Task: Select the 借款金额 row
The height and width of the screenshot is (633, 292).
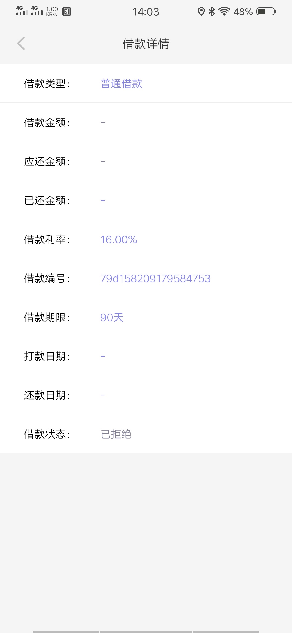Action: click(x=146, y=122)
